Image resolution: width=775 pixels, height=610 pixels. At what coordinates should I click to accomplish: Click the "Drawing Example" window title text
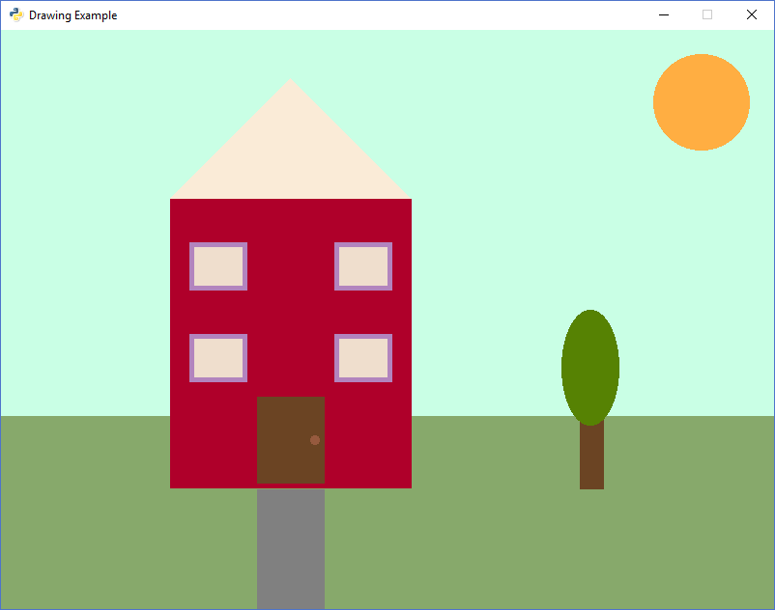[x=72, y=15]
